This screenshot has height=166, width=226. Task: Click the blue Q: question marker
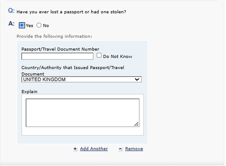click(x=11, y=11)
